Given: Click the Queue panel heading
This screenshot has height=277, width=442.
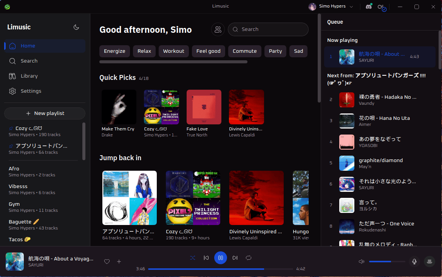Looking at the screenshot, I should click(335, 22).
